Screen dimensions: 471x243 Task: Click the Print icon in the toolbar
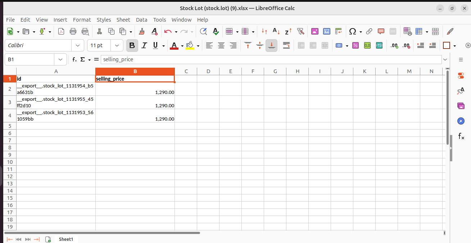(73, 32)
